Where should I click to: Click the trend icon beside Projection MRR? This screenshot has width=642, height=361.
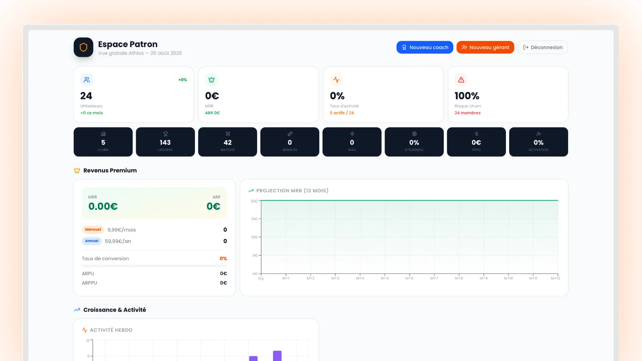tap(251, 191)
